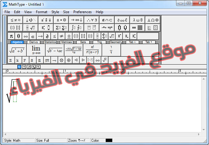Open the lowercase Greek letters palette
This screenshot has width=209, height=145.
(x=137, y=20)
